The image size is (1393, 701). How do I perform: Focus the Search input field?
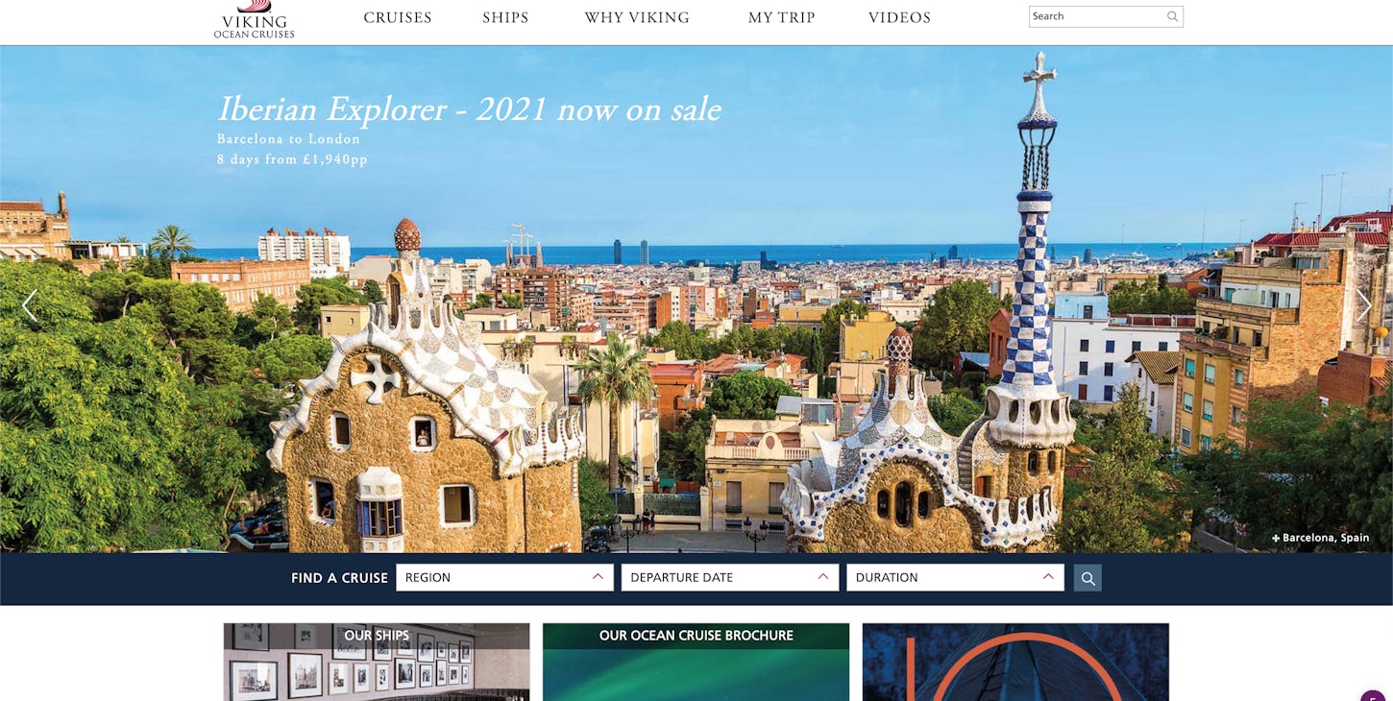pos(1096,16)
